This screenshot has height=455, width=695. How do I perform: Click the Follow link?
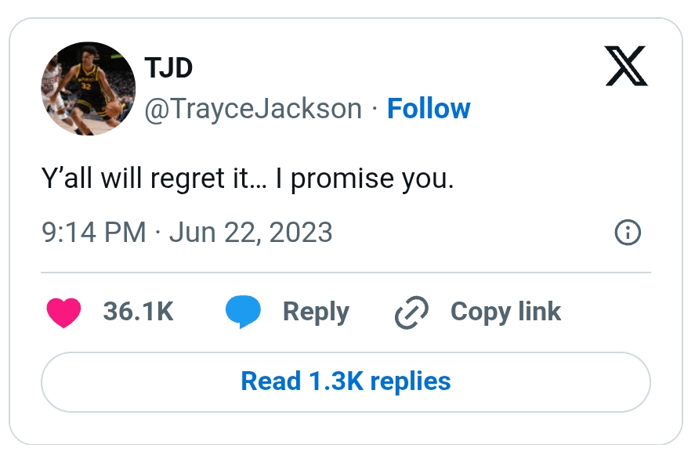coord(429,108)
